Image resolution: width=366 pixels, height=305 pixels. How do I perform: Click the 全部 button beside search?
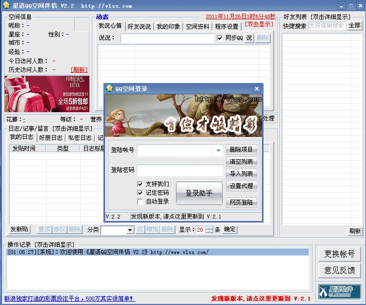[x=354, y=25]
